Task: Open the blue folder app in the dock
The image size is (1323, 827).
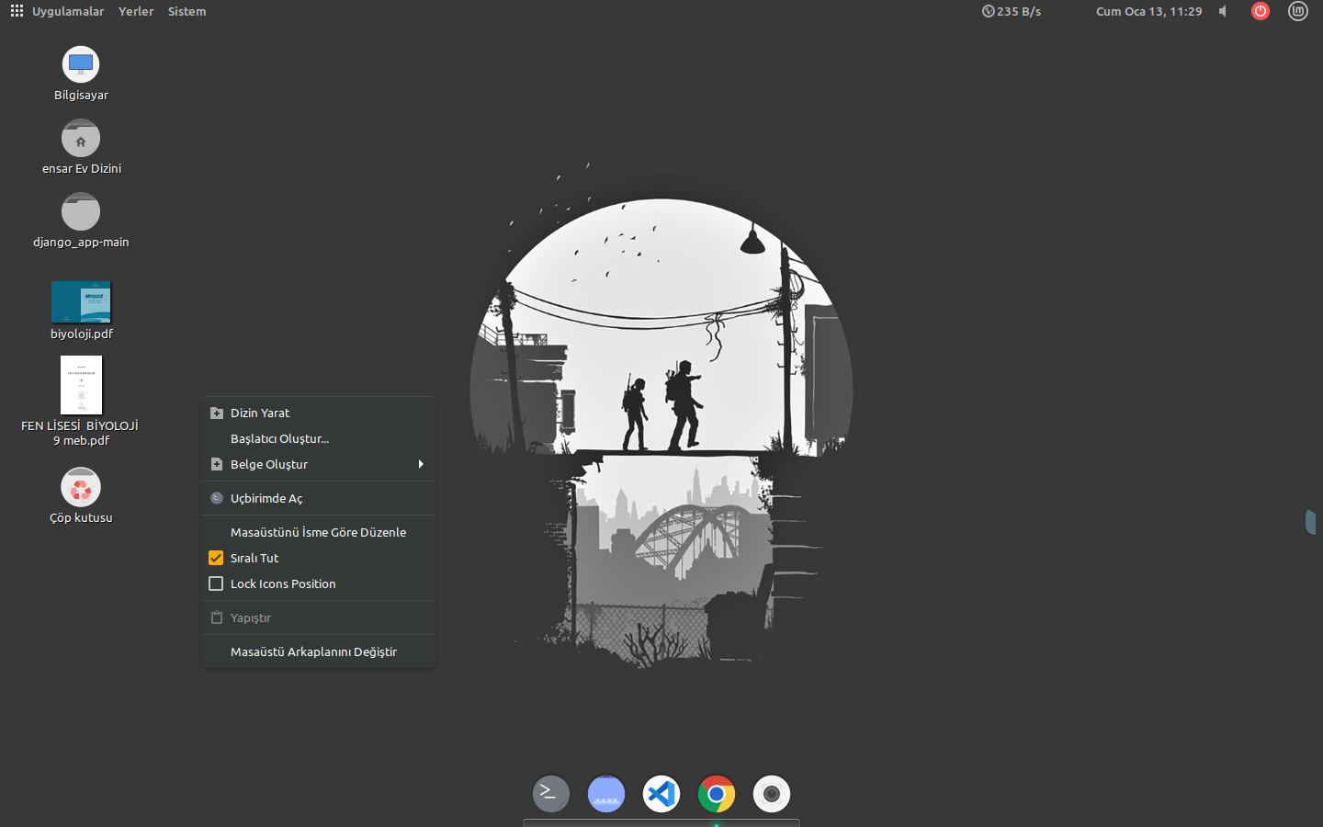Action: click(x=606, y=794)
